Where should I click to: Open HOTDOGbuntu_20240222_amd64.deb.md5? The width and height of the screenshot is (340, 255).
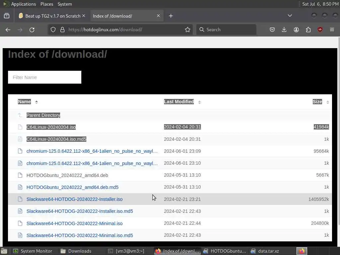tap(72, 187)
